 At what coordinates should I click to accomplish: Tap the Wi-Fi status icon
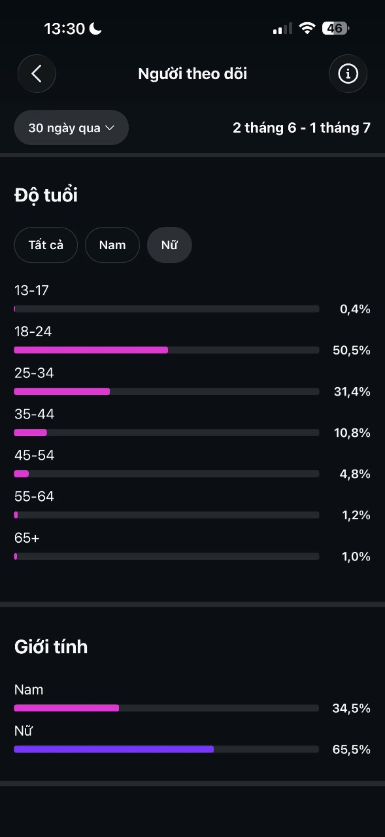tap(306, 28)
